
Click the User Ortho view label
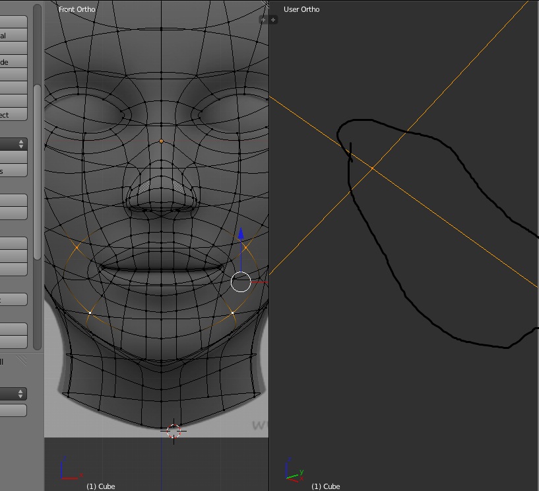[x=300, y=9]
